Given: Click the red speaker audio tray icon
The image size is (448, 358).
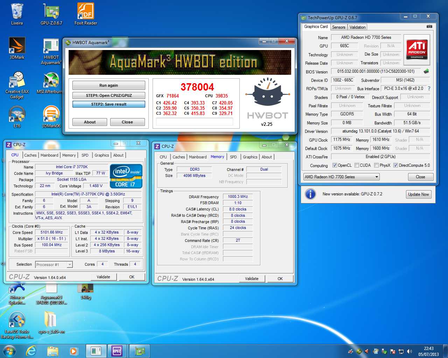Looking at the screenshot, I should [x=367, y=351].
